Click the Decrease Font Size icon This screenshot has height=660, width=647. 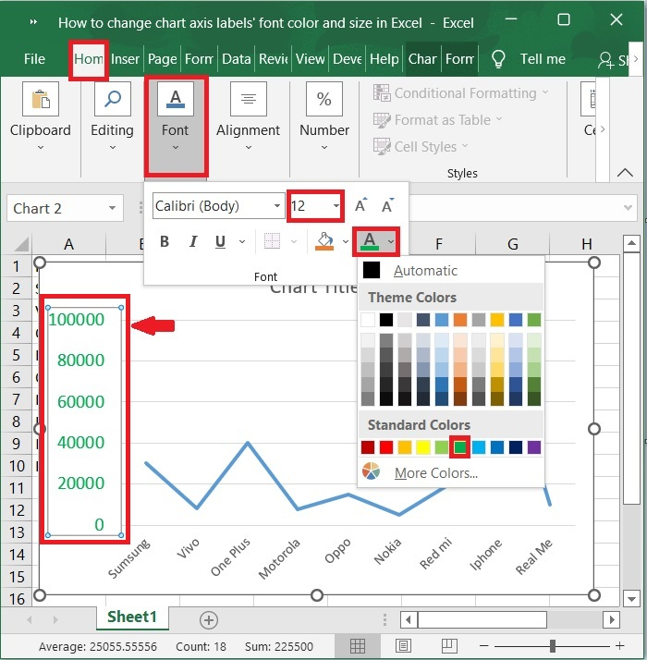[388, 205]
